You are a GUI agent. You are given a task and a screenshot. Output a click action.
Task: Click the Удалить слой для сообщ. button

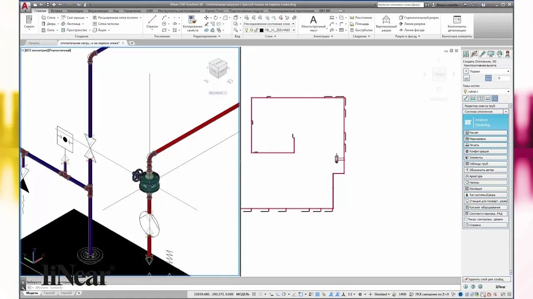486,279
